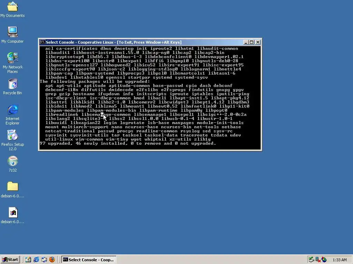
Task: Click the 'tzdata' package name
Action: 219,135
